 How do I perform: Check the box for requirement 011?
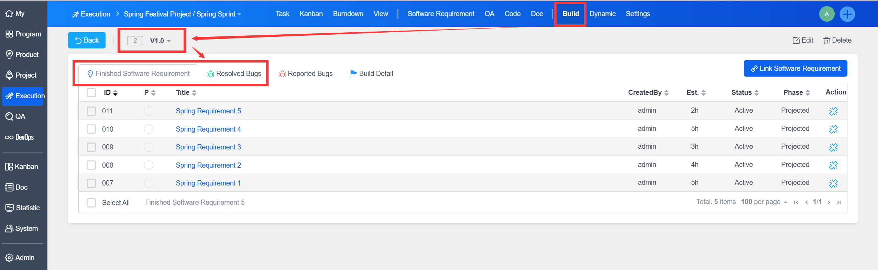coord(91,111)
